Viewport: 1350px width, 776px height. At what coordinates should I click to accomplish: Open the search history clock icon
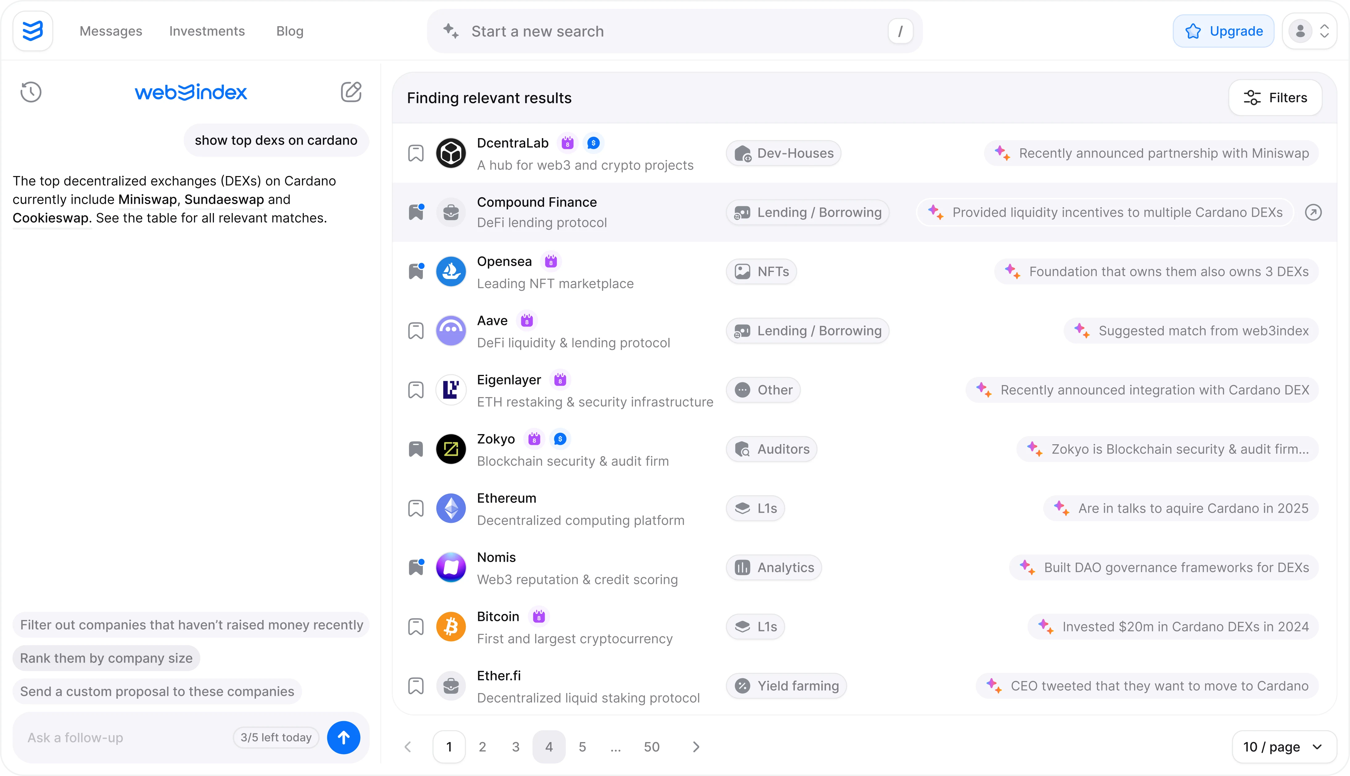click(31, 92)
